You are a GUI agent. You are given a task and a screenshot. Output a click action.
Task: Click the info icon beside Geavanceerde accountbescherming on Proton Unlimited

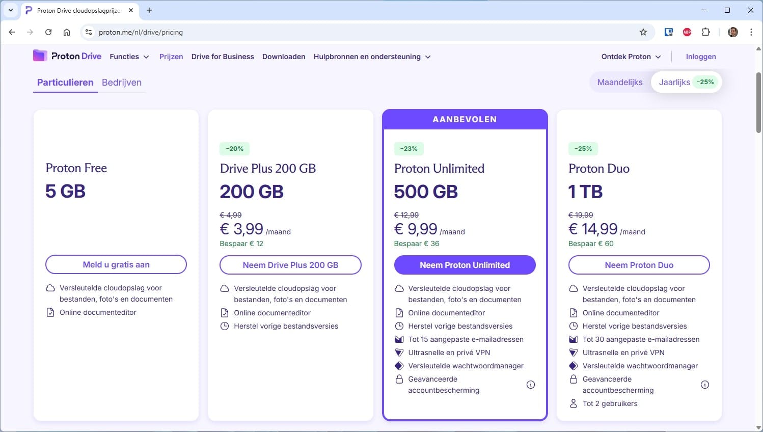(531, 385)
